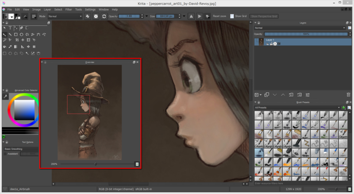Click the Overview zoom slider
Screen dimensions: 354x194
tap(96, 164)
